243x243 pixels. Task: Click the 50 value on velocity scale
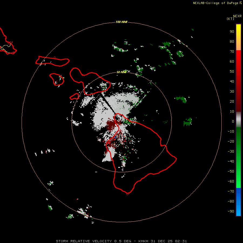(x=232, y=72)
